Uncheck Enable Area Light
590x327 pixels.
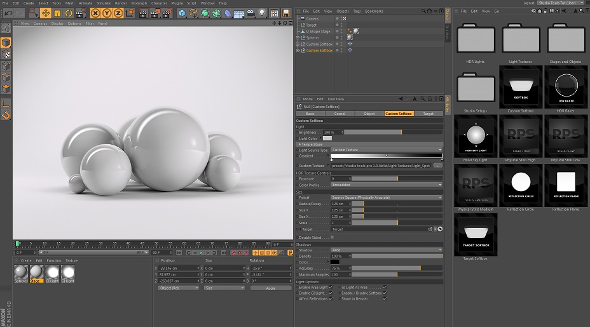[x=331, y=287]
